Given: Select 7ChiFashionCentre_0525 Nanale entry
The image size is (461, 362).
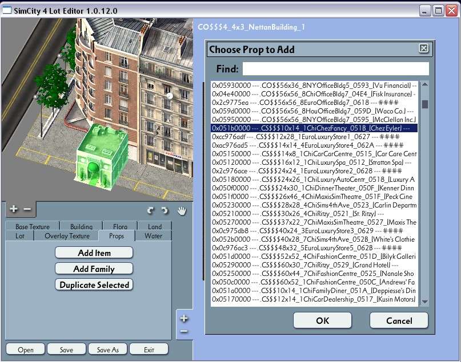Looking at the screenshot, I should (x=314, y=274).
